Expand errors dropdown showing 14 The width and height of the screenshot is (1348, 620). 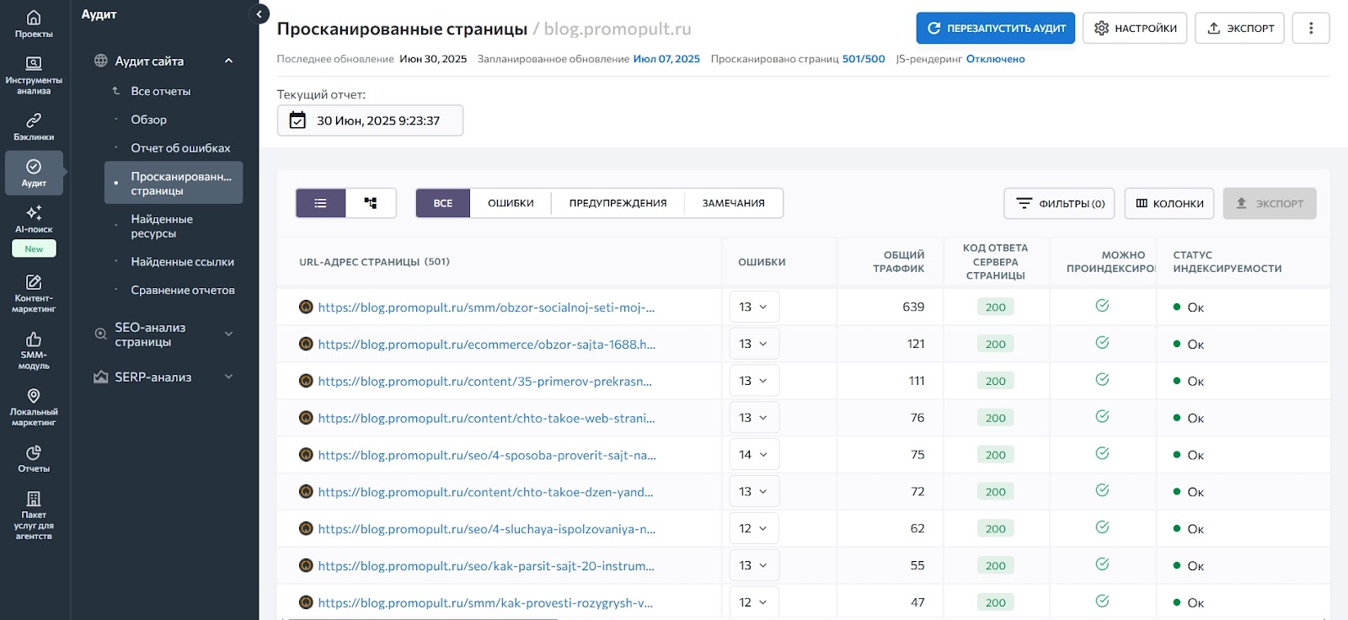click(x=754, y=455)
